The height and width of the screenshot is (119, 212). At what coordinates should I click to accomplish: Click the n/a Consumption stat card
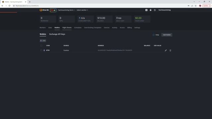(85, 19)
